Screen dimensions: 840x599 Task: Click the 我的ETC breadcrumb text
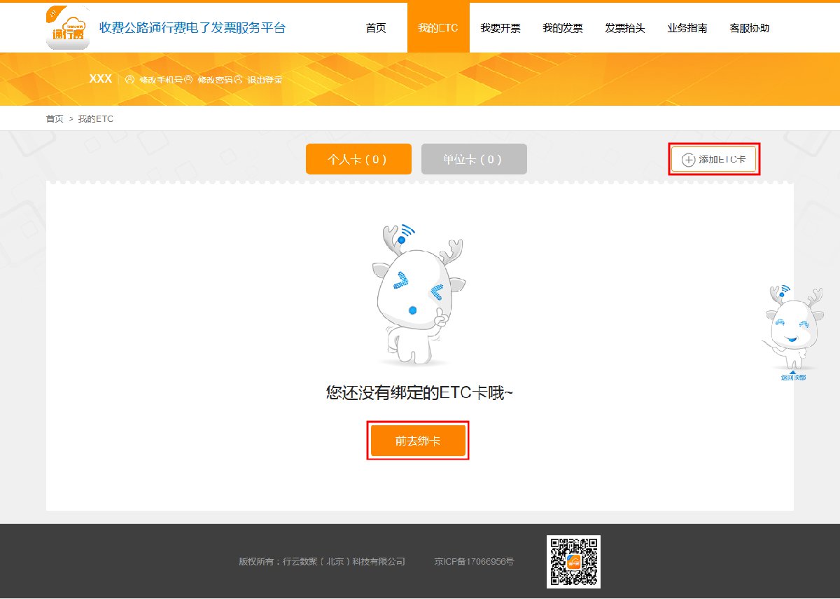[96, 119]
